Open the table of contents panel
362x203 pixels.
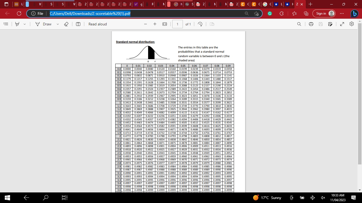click(6, 24)
